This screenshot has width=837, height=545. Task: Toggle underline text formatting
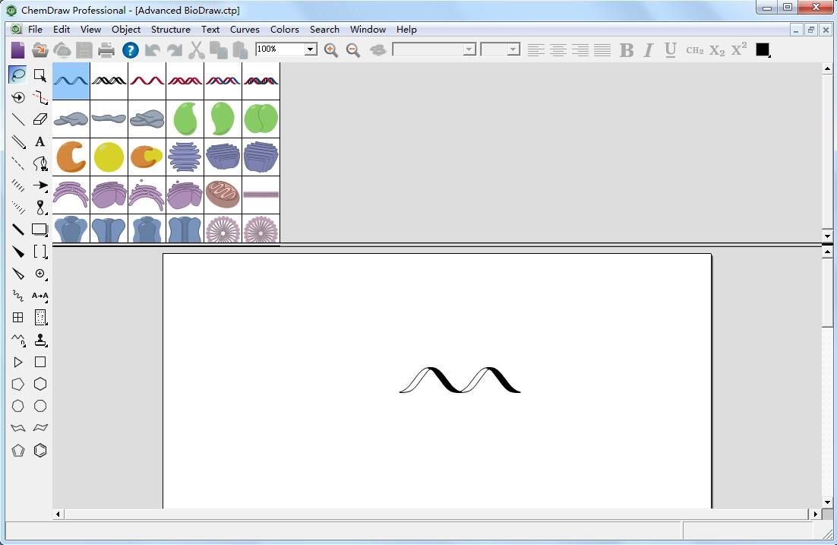pyautogui.click(x=669, y=50)
